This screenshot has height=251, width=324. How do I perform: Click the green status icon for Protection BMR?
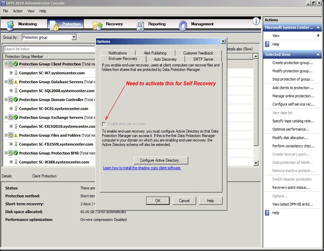pos(16,153)
